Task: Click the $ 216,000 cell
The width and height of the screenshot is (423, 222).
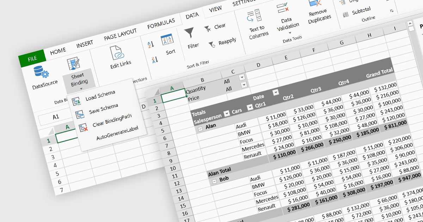Action: (x=388, y=94)
